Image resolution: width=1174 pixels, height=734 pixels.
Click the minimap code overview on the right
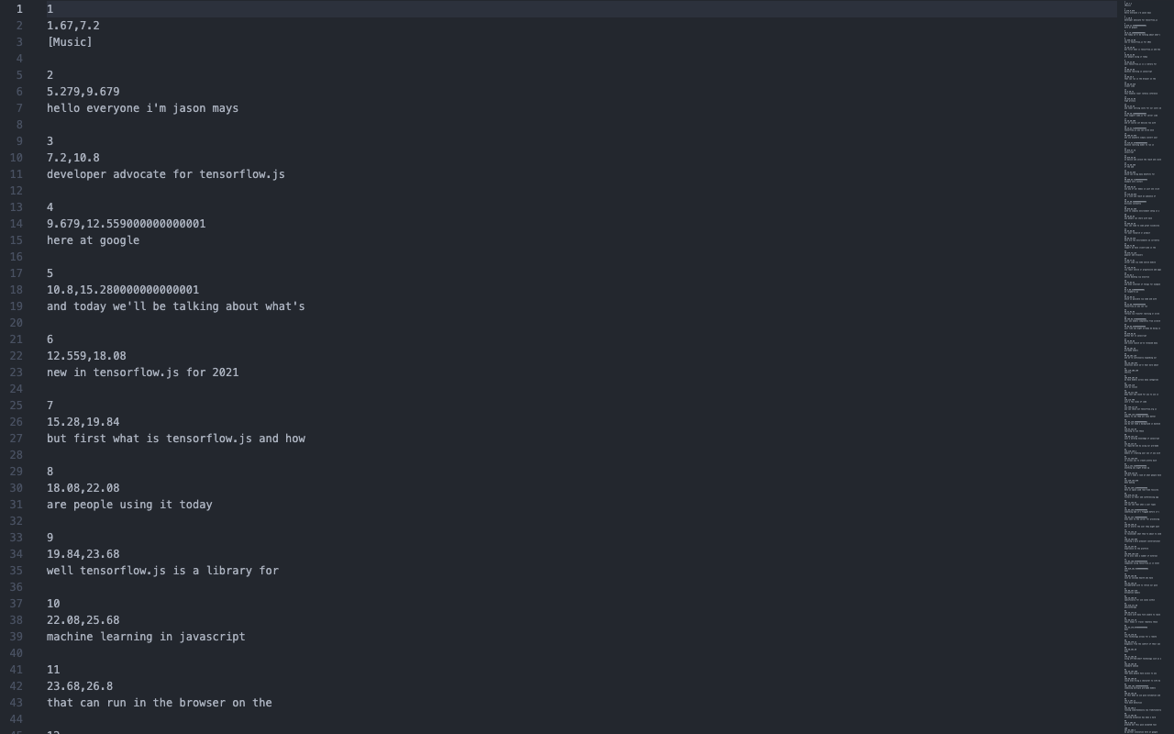click(1144, 367)
